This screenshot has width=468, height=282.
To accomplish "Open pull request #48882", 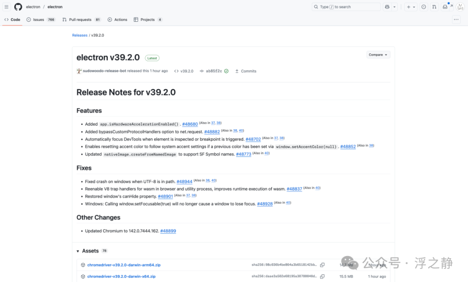I will coord(212,132).
